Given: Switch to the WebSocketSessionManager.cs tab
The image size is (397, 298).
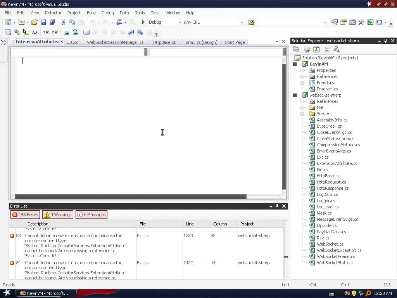Looking at the screenshot, I should [x=115, y=42].
